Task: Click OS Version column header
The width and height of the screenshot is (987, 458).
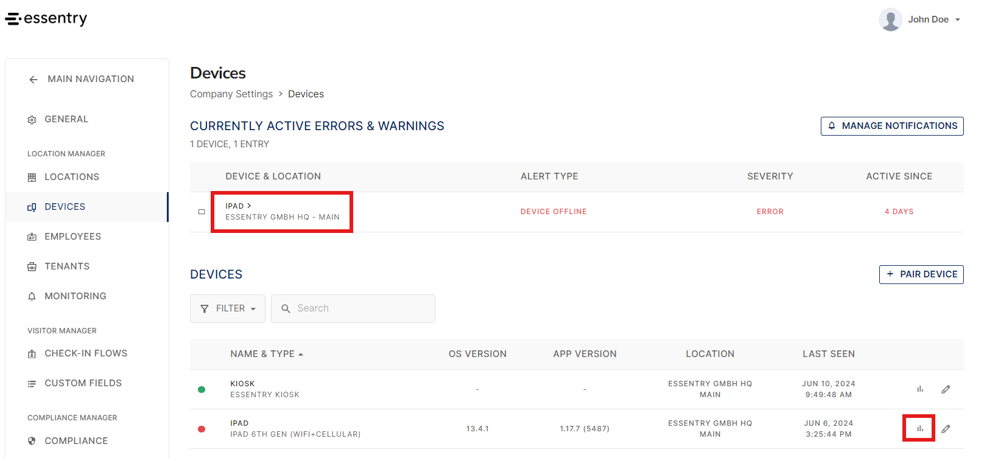Action: (477, 354)
